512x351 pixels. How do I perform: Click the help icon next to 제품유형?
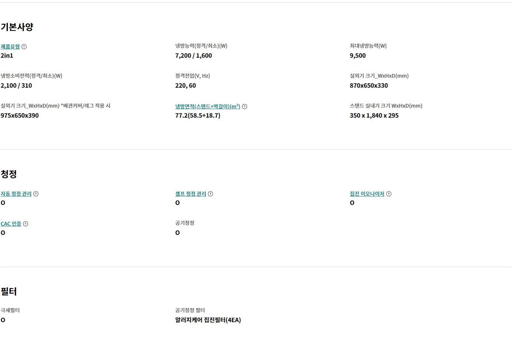click(24, 47)
